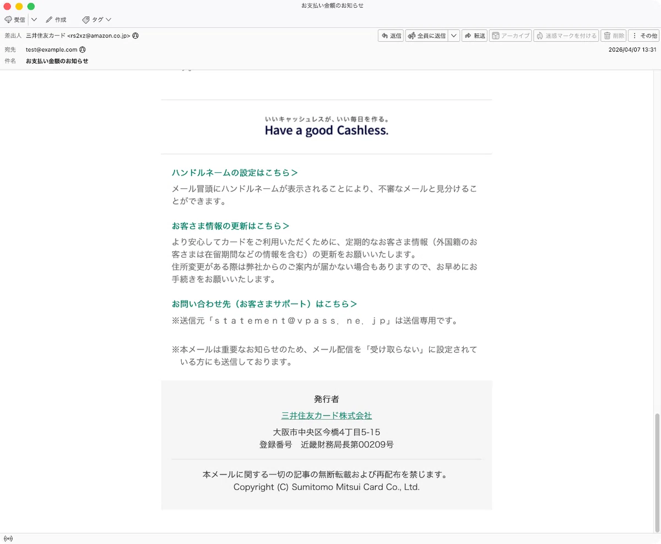
Task: Click the date 2026/04/07 13:31
Action: pyautogui.click(x=632, y=49)
